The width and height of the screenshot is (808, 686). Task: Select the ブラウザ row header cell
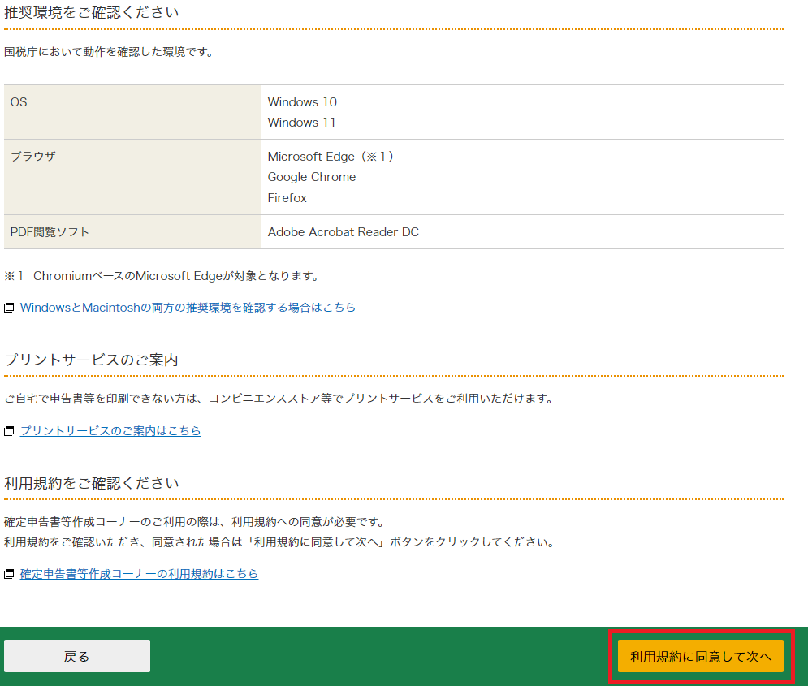tap(132, 177)
